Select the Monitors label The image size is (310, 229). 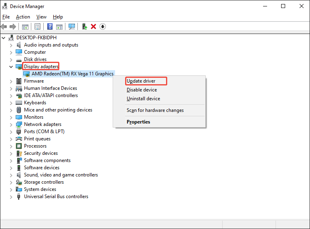34,117
